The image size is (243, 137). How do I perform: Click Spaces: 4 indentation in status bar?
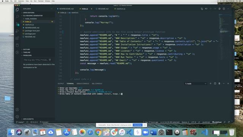(185, 122)
